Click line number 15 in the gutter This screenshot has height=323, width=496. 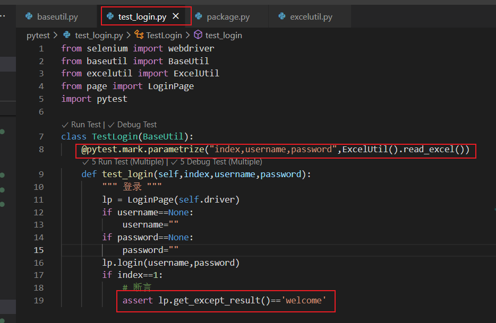click(39, 250)
